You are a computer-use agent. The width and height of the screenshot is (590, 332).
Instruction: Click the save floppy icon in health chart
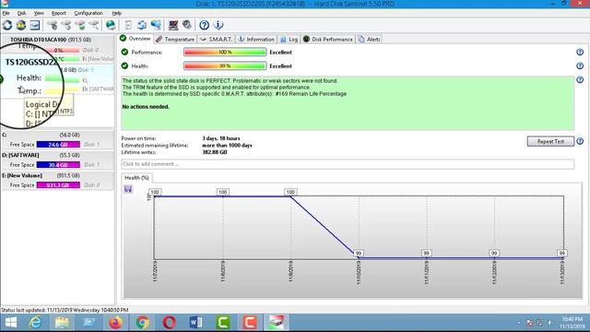coord(128,189)
